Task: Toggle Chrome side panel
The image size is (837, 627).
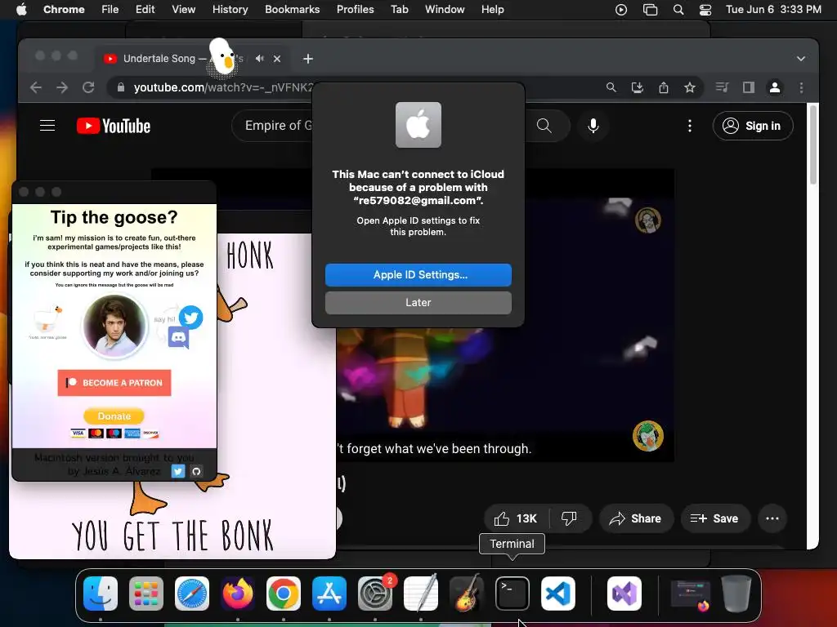Action: click(x=749, y=87)
